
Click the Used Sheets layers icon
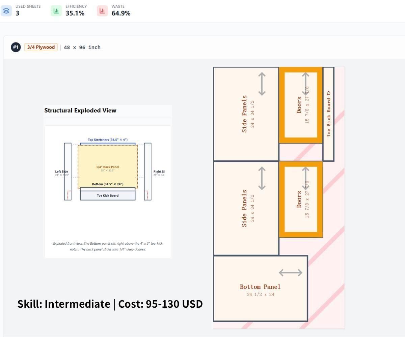coord(6,11)
